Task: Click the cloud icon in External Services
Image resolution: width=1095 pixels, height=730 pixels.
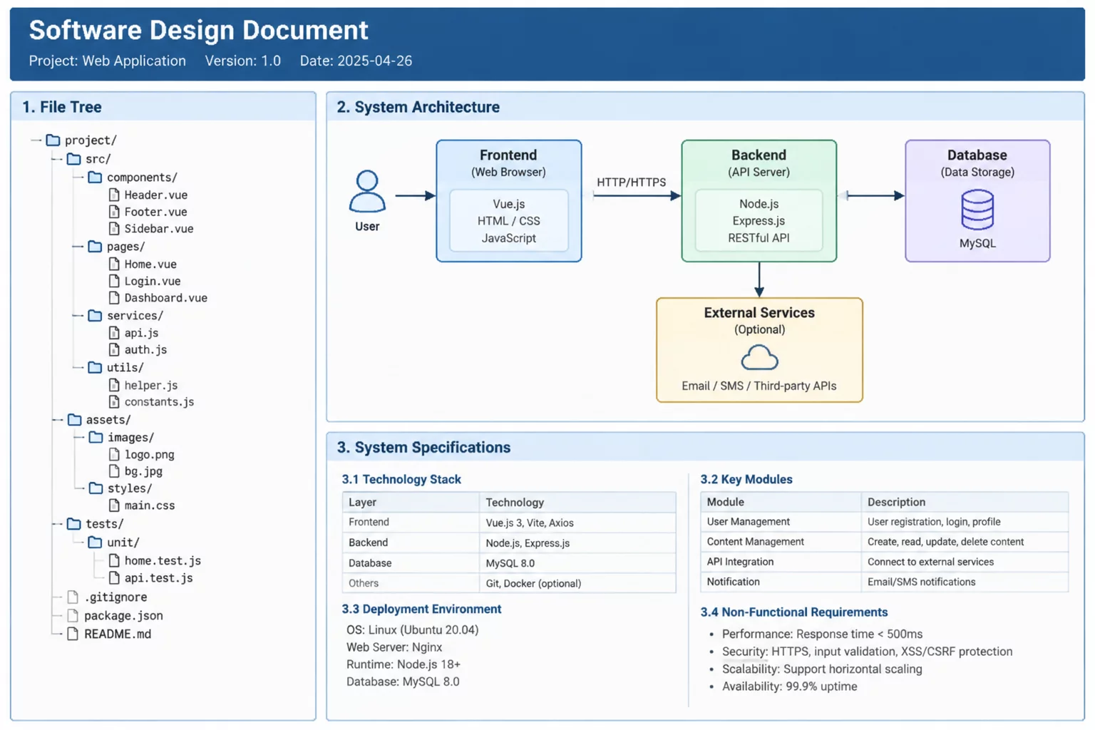Action: pos(759,357)
